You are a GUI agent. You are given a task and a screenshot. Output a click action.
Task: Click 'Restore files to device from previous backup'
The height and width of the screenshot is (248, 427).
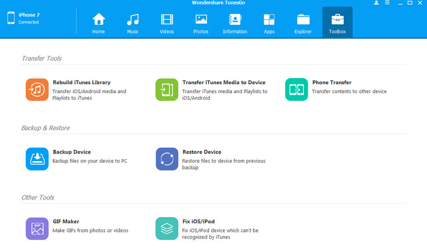[x=224, y=164]
